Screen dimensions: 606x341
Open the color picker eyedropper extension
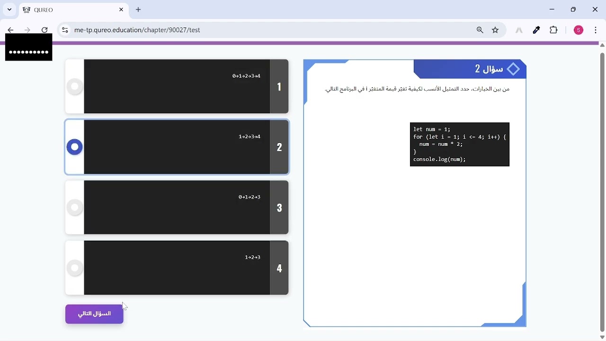click(537, 30)
